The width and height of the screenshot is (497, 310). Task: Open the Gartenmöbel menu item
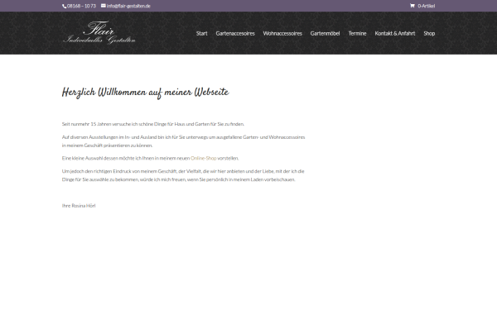point(325,34)
